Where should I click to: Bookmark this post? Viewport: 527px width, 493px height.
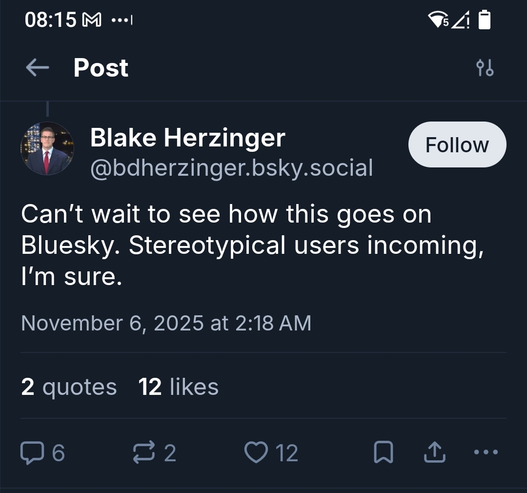click(384, 452)
